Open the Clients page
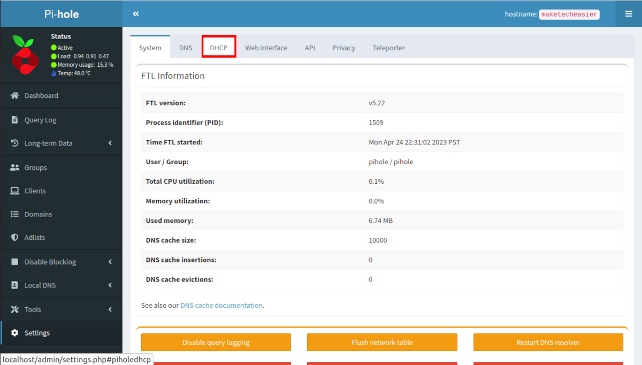The width and height of the screenshot is (642, 365). click(34, 191)
